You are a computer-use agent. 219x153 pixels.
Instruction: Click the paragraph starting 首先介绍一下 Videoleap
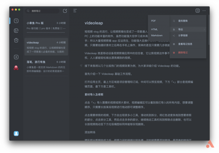coord(108,74)
